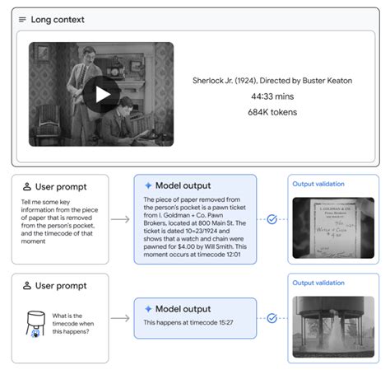Click the first Output validation label
Screen dimensions: 390x370
click(x=318, y=184)
